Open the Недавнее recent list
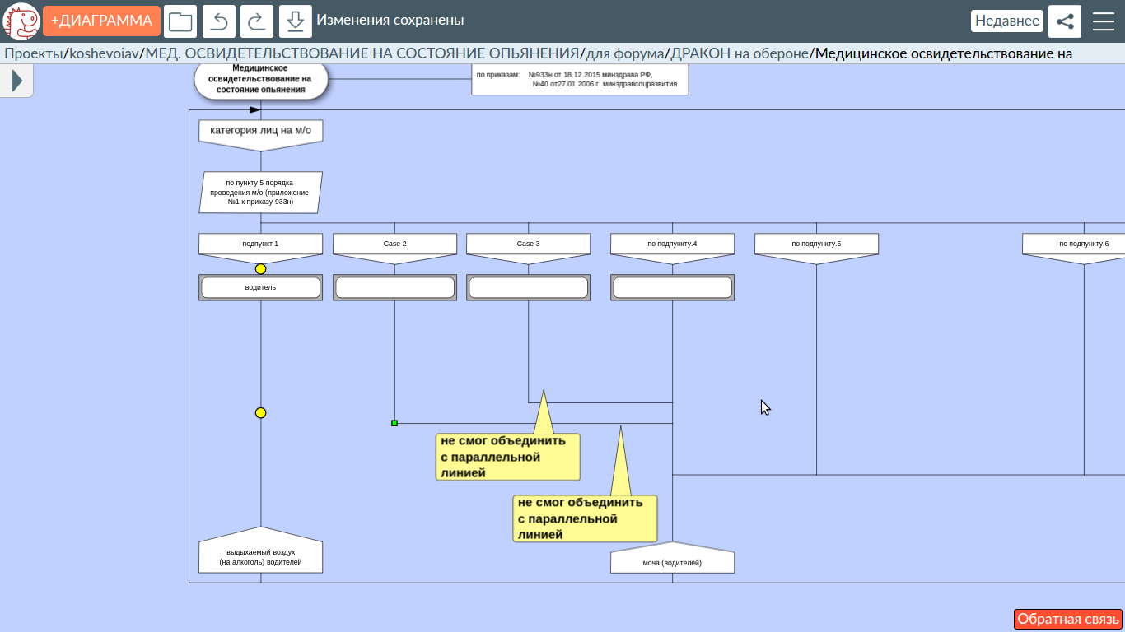The height and width of the screenshot is (632, 1125). 1007,21
